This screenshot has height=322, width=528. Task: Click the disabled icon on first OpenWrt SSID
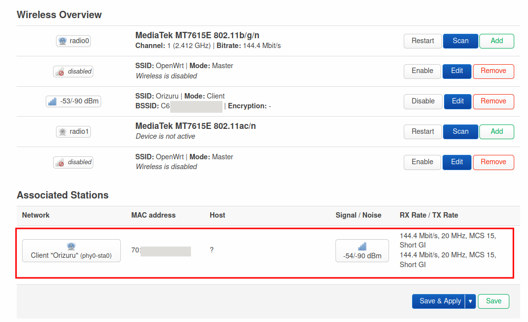(x=73, y=71)
